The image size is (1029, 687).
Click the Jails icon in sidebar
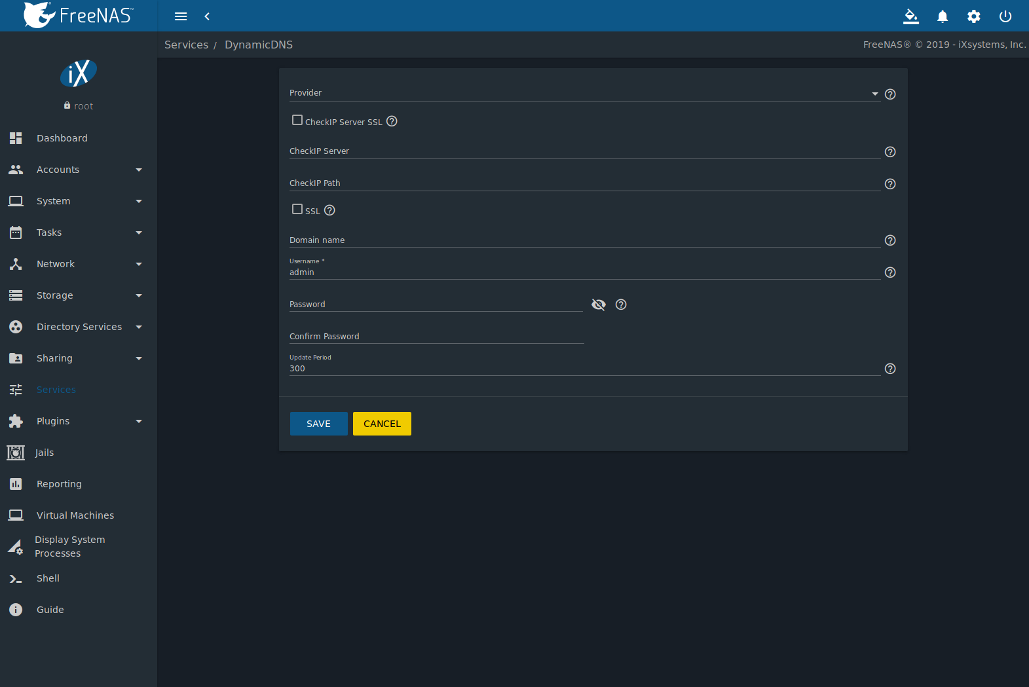tap(16, 453)
